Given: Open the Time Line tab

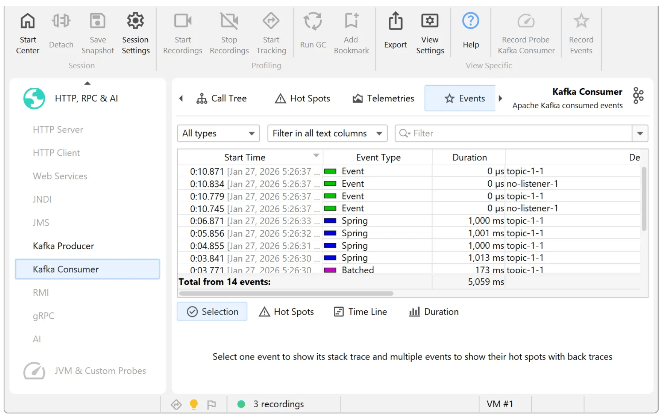Looking at the screenshot, I should [360, 312].
